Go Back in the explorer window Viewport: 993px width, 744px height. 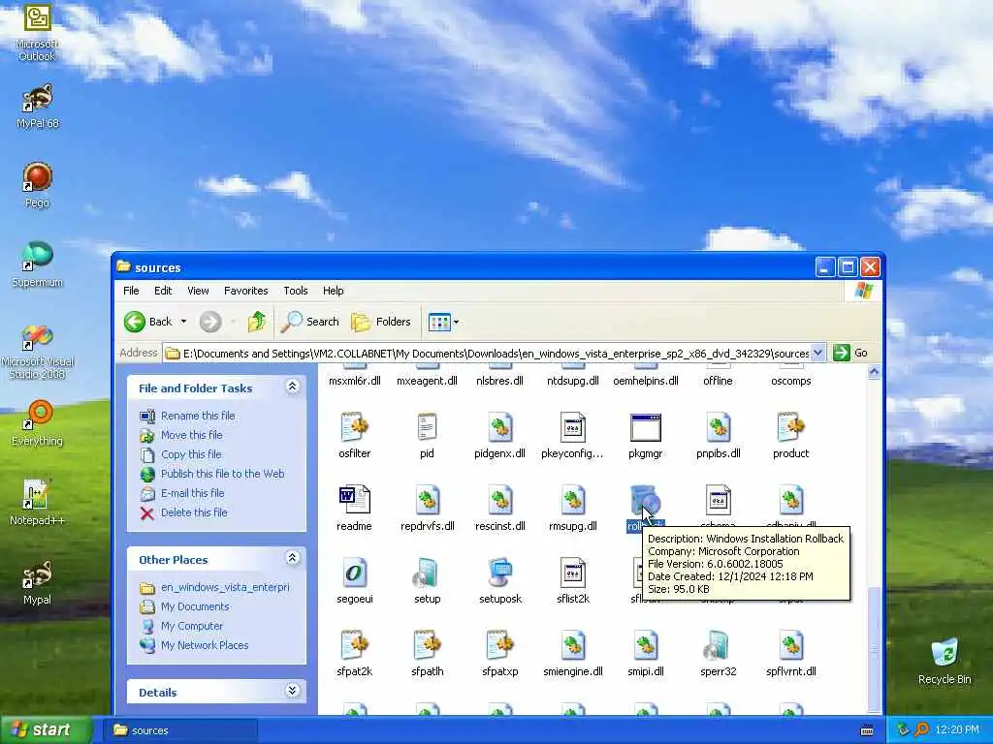click(148, 322)
